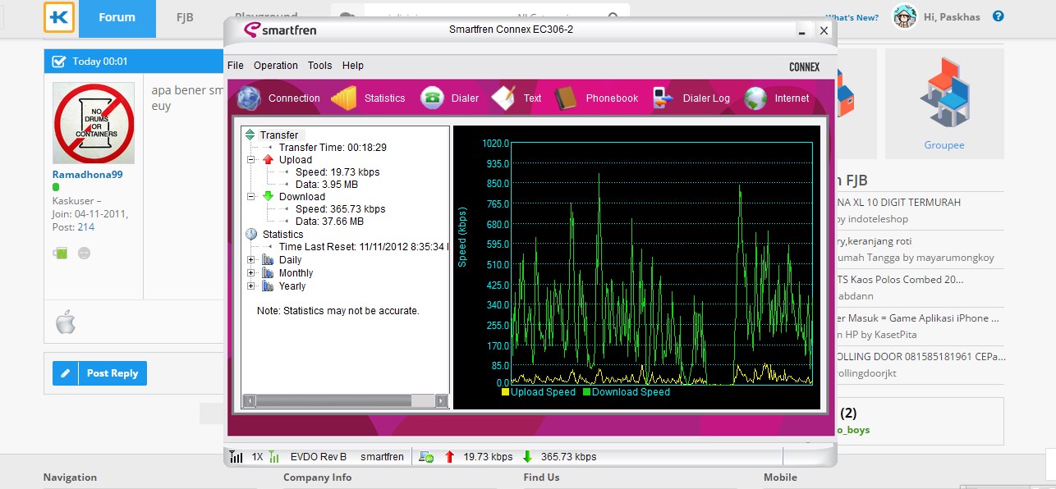Viewport: 1056px width, 489px height.
Task: Click the tree panel scroll-right arrow
Action: coord(442,401)
